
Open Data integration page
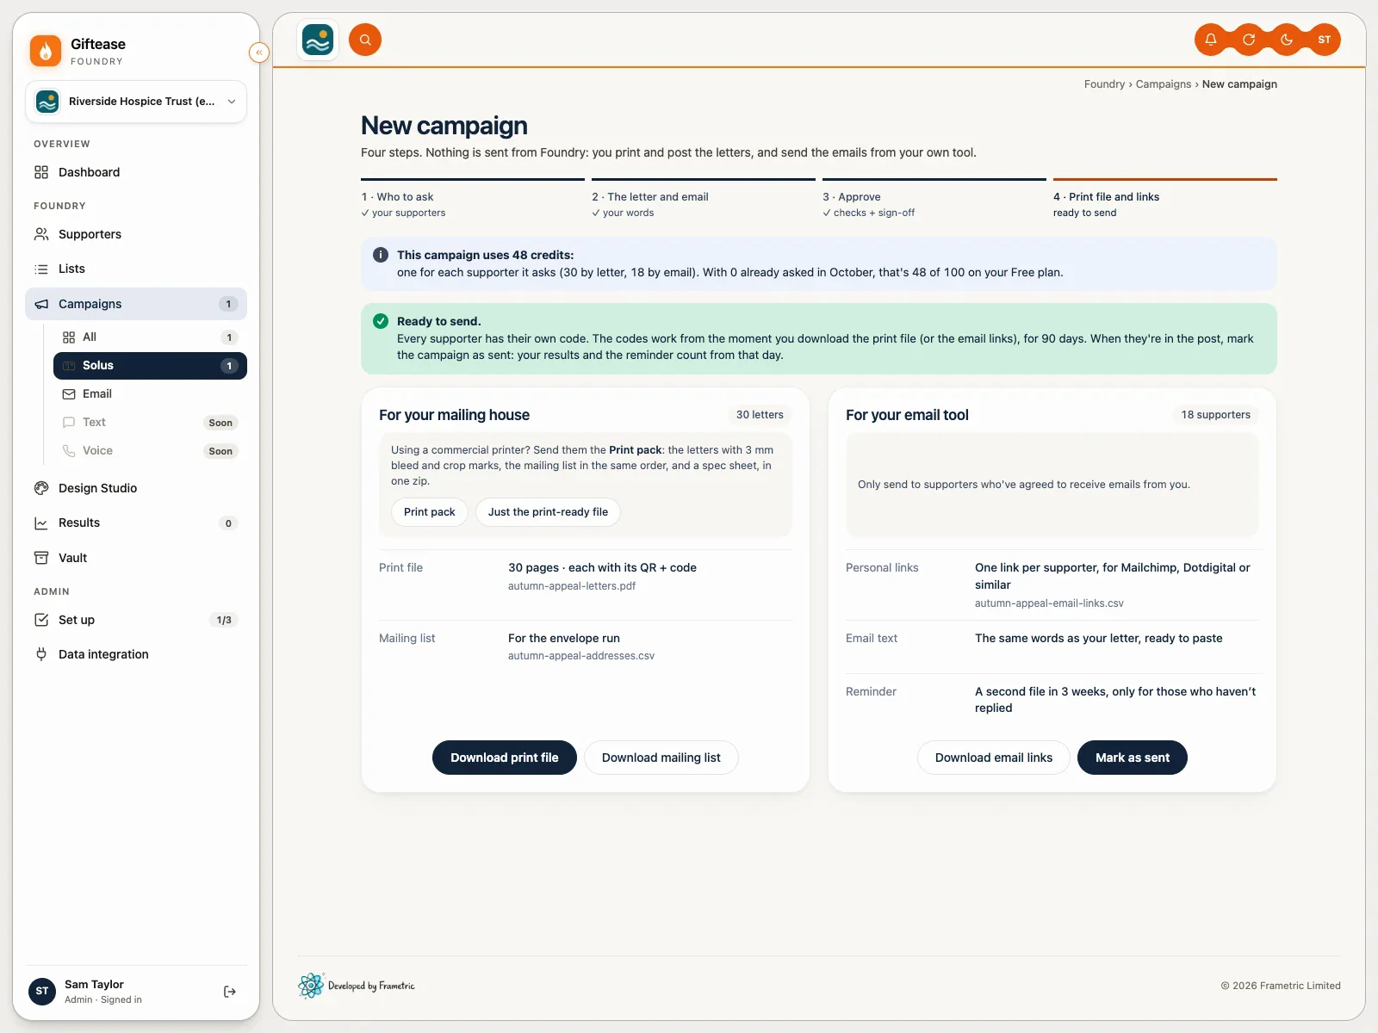136,654
